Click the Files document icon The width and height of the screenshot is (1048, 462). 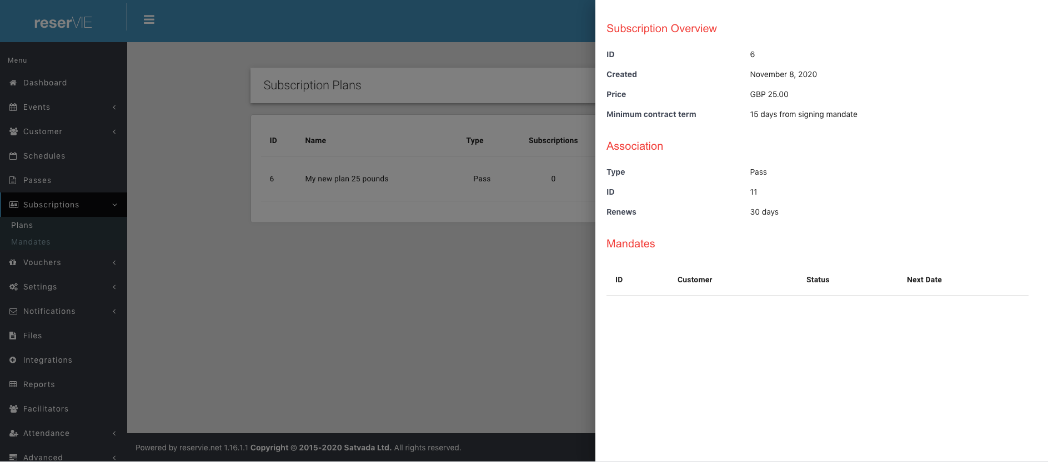click(x=13, y=336)
